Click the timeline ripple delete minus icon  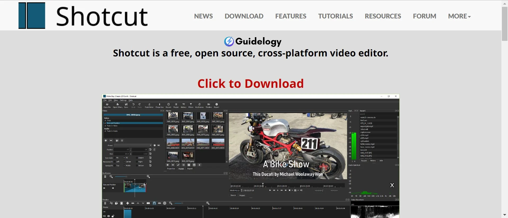click(x=133, y=203)
